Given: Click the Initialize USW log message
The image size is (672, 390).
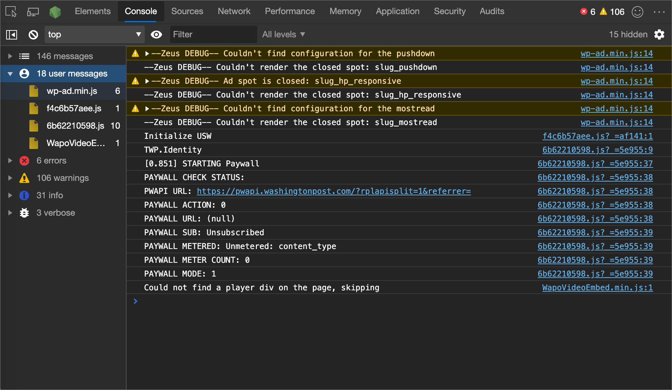Looking at the screenshot, I should [178, 136].
